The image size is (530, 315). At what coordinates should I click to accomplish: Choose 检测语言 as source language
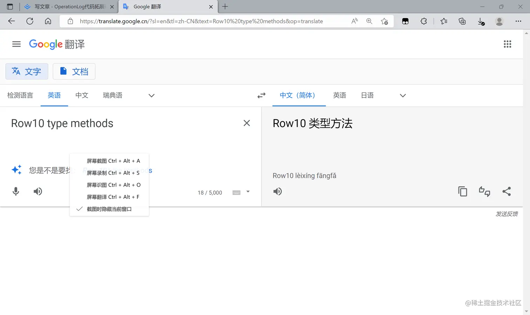[20, 95]
